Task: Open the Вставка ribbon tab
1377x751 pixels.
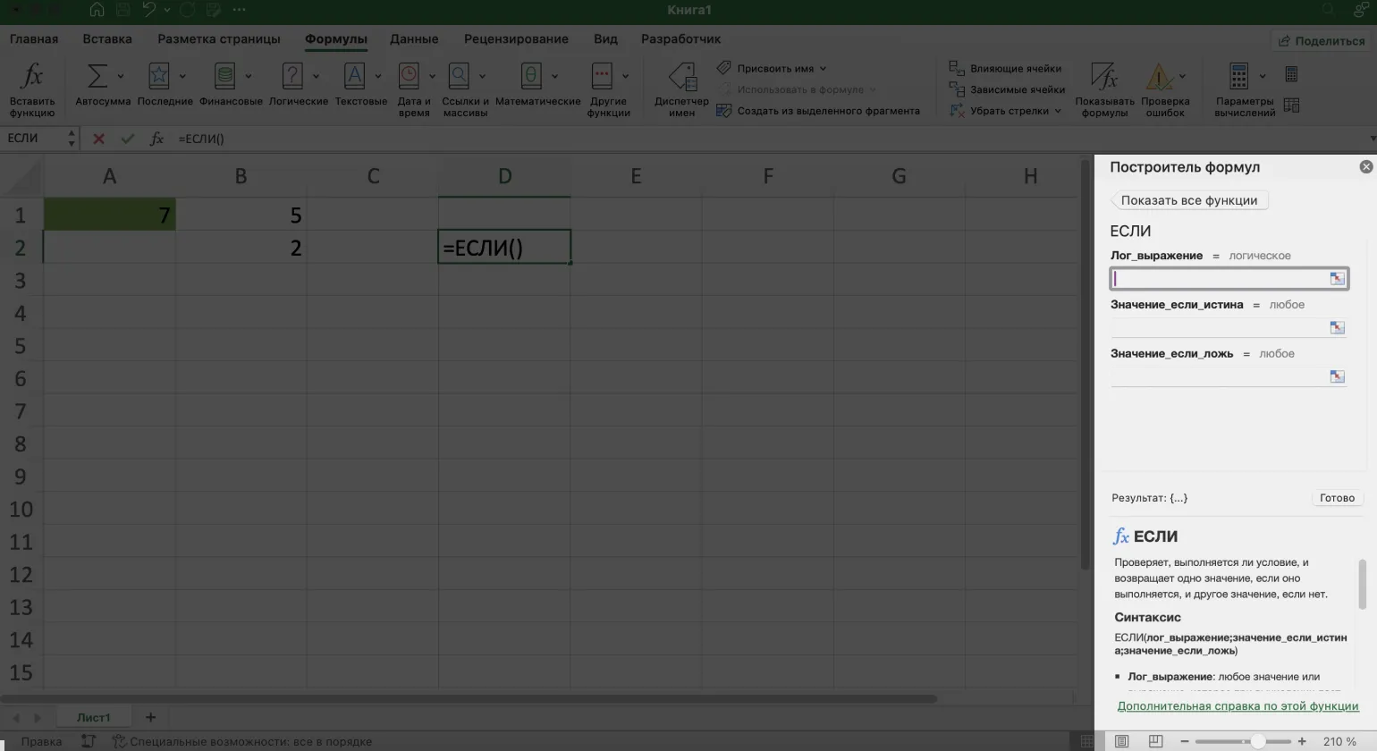Action: point(107,39)
